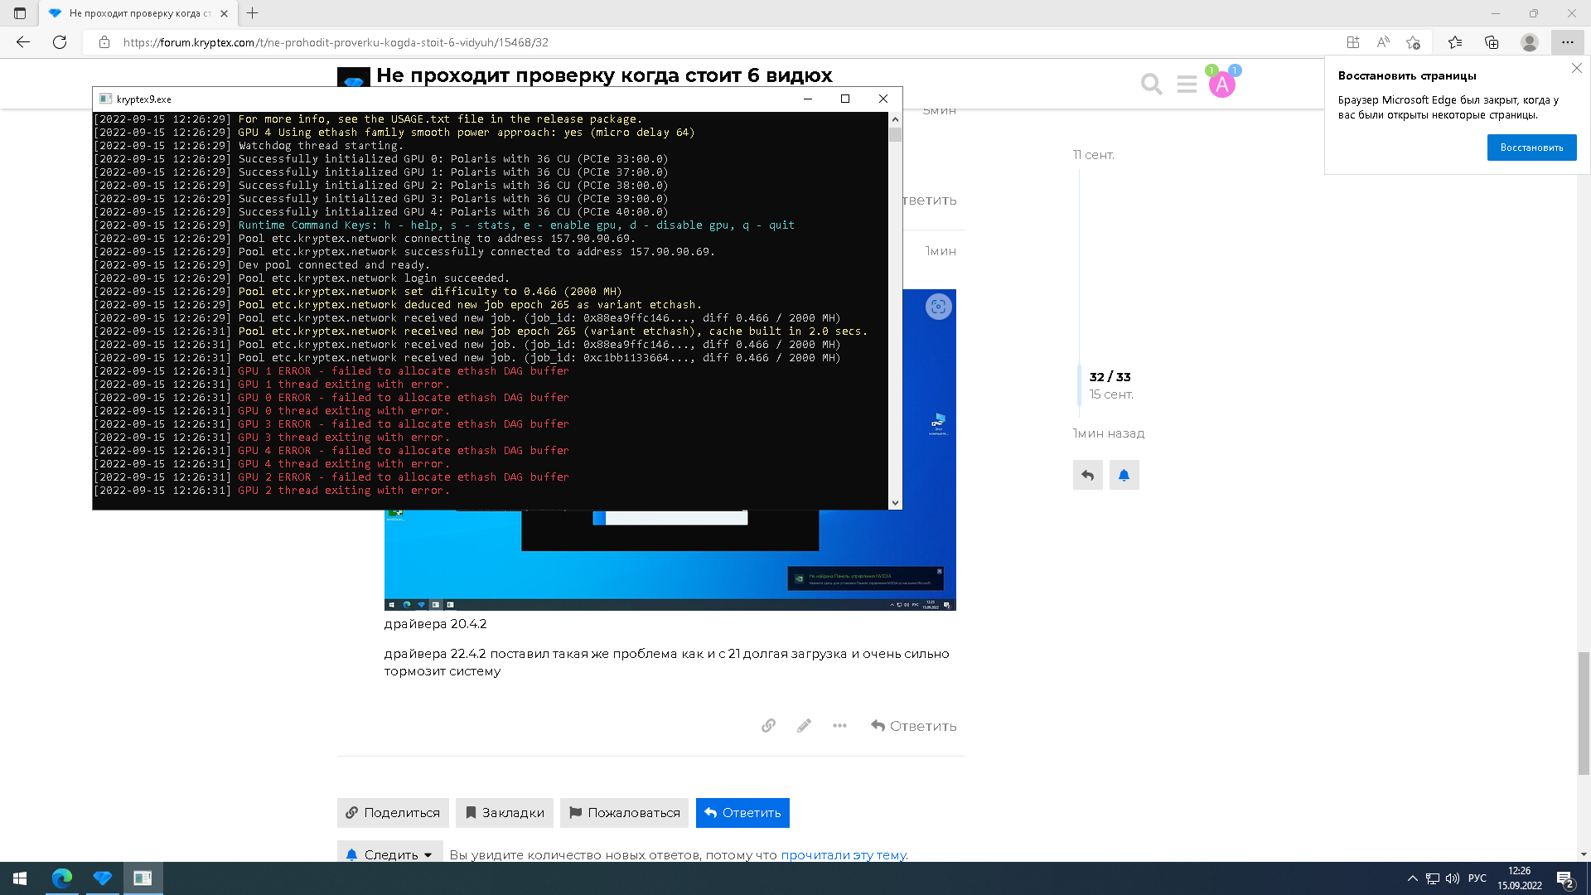Open Microsoft Edge from taskbar
Image resolution: width=1591 pixels, height=895 pixels.
(62, 878)
